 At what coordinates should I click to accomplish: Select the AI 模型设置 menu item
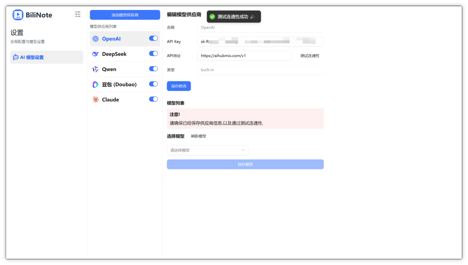click(x=46, y=57)
